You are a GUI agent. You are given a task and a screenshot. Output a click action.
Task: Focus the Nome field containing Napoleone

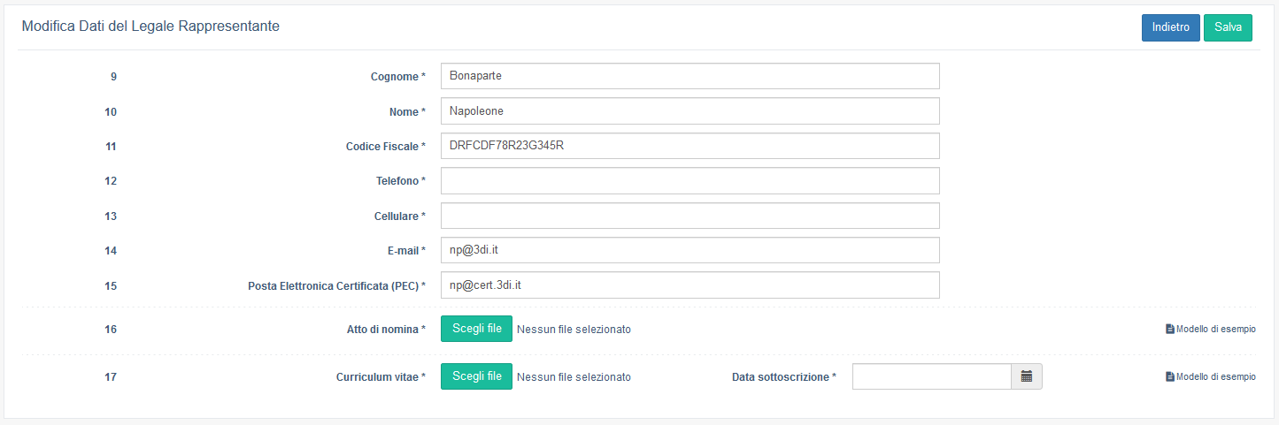(x=690, y=111)
